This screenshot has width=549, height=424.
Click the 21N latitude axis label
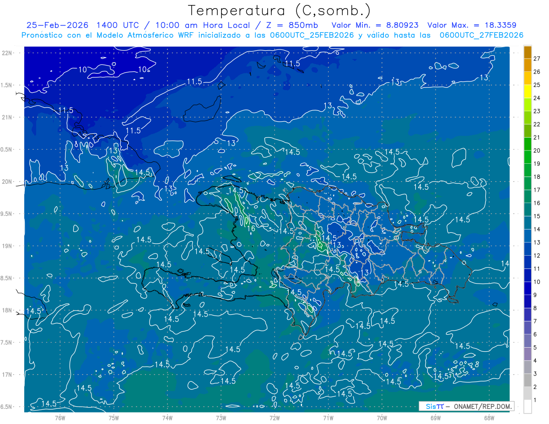7,117
